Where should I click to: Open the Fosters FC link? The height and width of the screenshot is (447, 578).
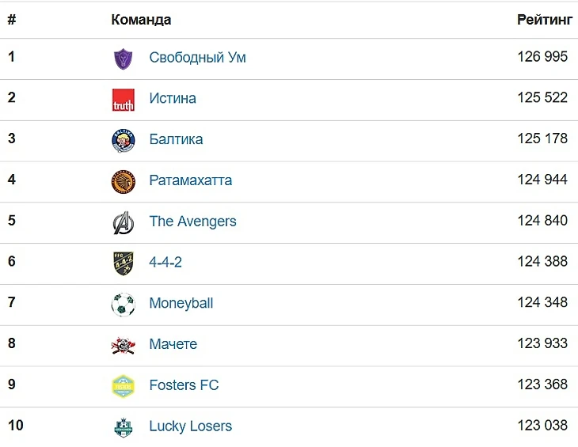tap(184, 385)
